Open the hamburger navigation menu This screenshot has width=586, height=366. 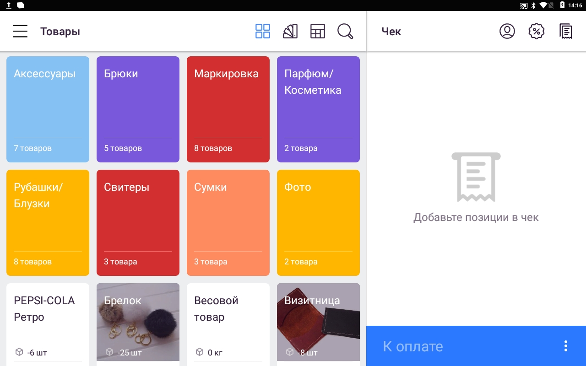tap(20, 32)
